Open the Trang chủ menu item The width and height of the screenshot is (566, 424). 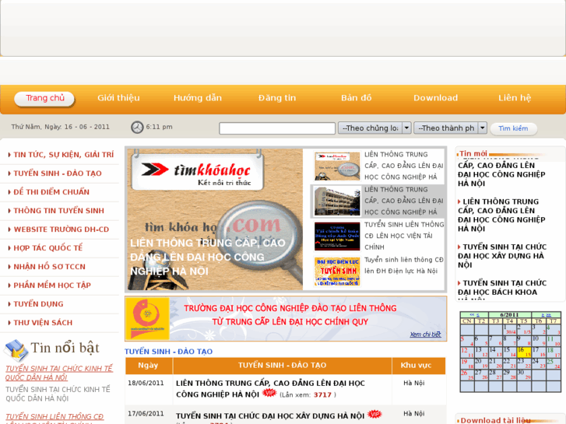click(x=44, y=98)
